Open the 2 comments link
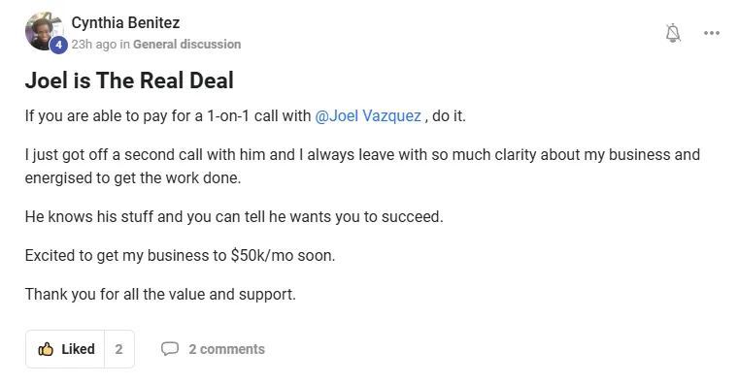738x383 pixels. [227, 349]
